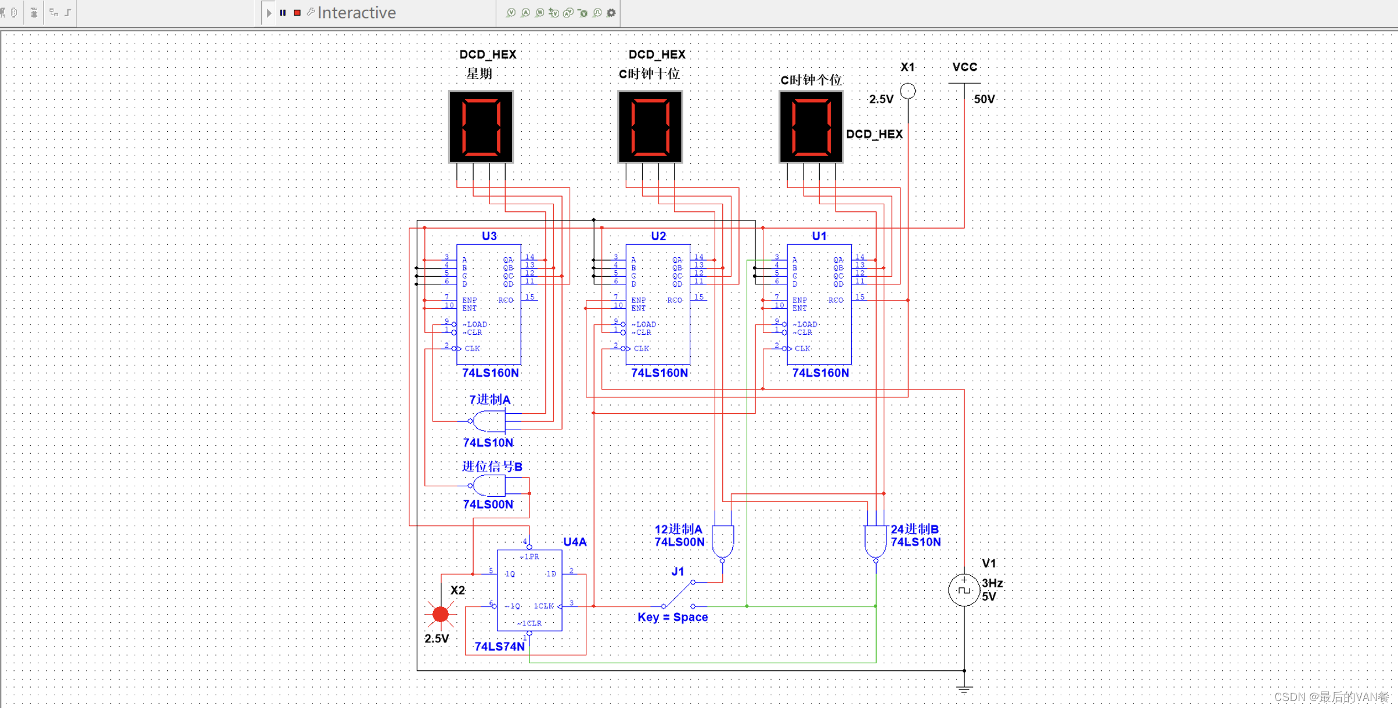Click the U4A 74LS74N flip-flop

(529, 590)
